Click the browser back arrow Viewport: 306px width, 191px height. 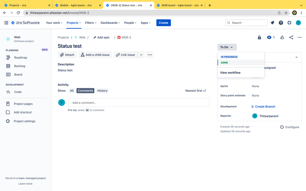click(5, 13)
